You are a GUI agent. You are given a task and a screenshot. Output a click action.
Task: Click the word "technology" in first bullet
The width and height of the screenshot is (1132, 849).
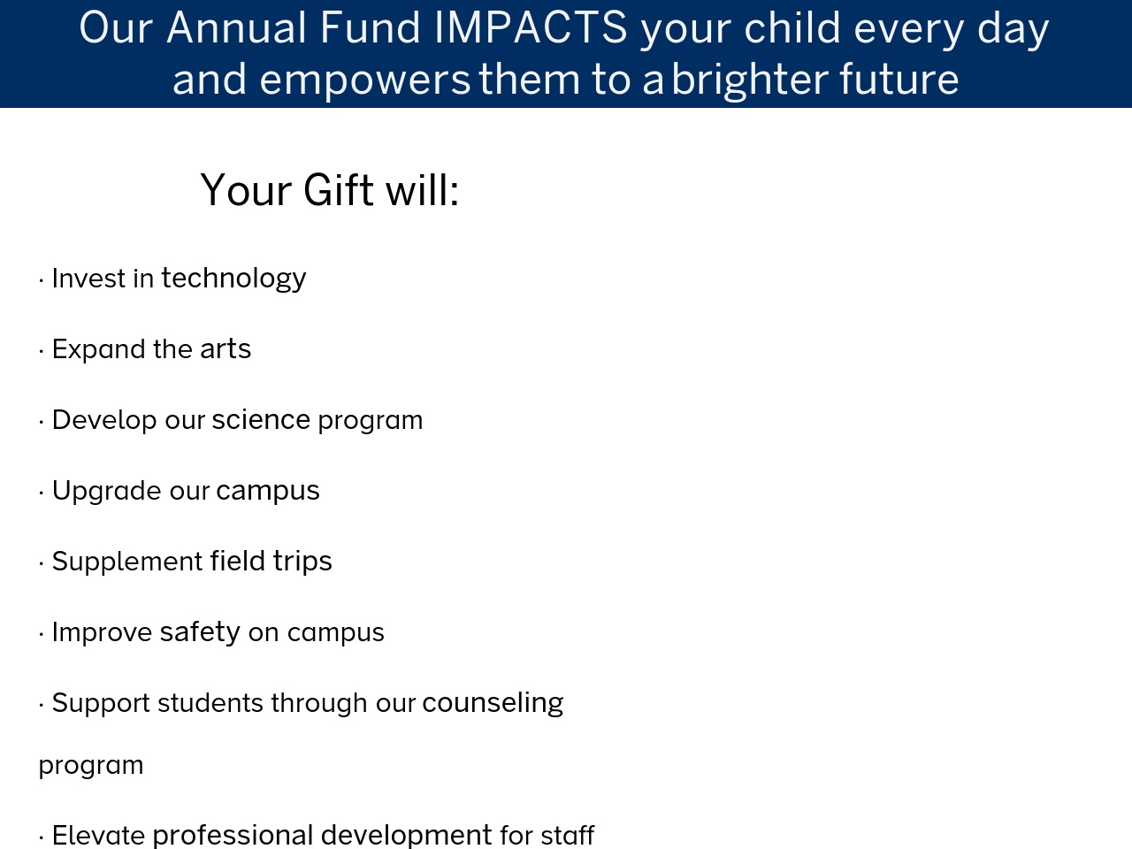coord(233,279)
